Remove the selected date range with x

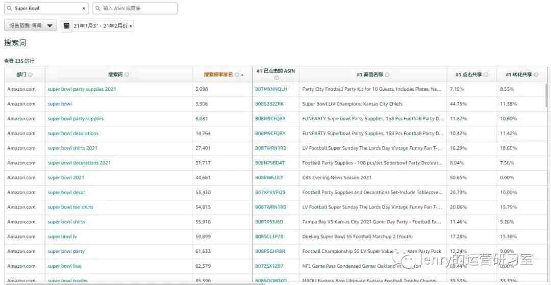(x=131, y=26)
